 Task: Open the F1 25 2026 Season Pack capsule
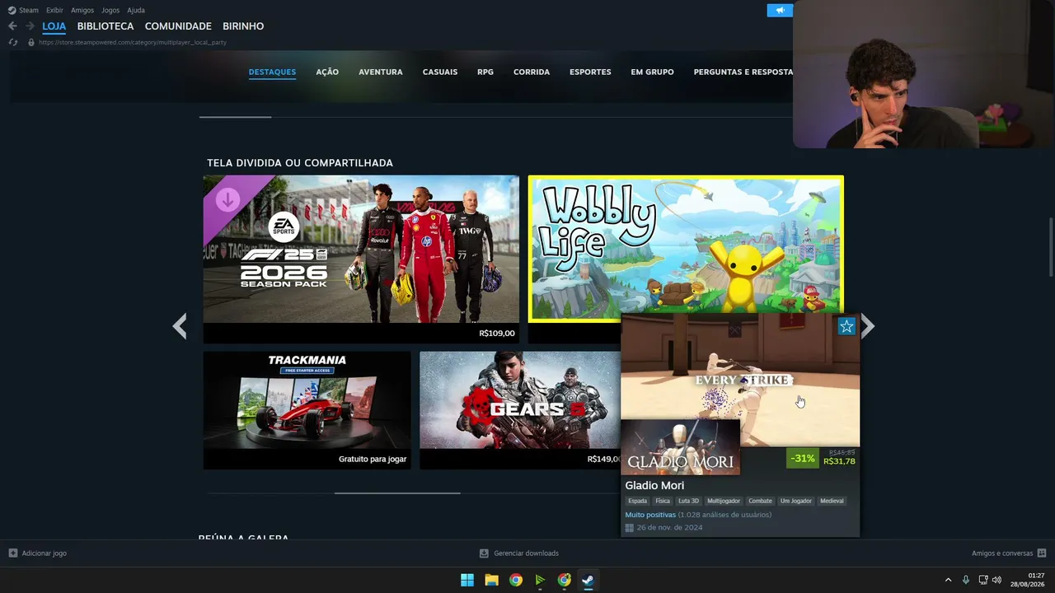(x=361, y=259)
